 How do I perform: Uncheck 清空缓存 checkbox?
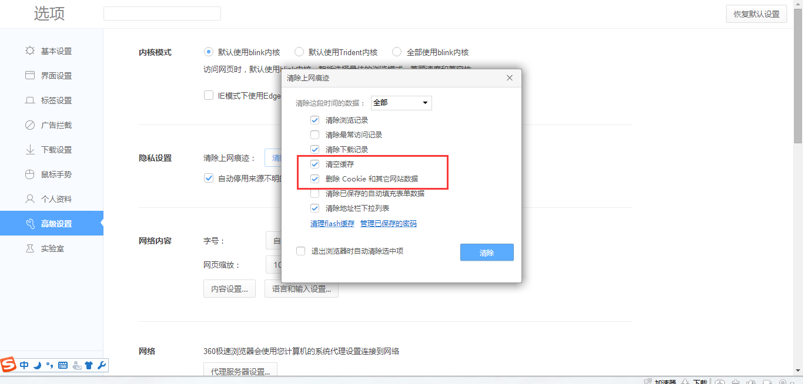click(315, 164)
